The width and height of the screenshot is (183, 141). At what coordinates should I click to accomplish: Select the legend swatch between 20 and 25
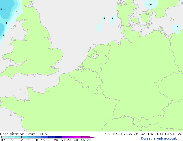(x=52, y=137)
